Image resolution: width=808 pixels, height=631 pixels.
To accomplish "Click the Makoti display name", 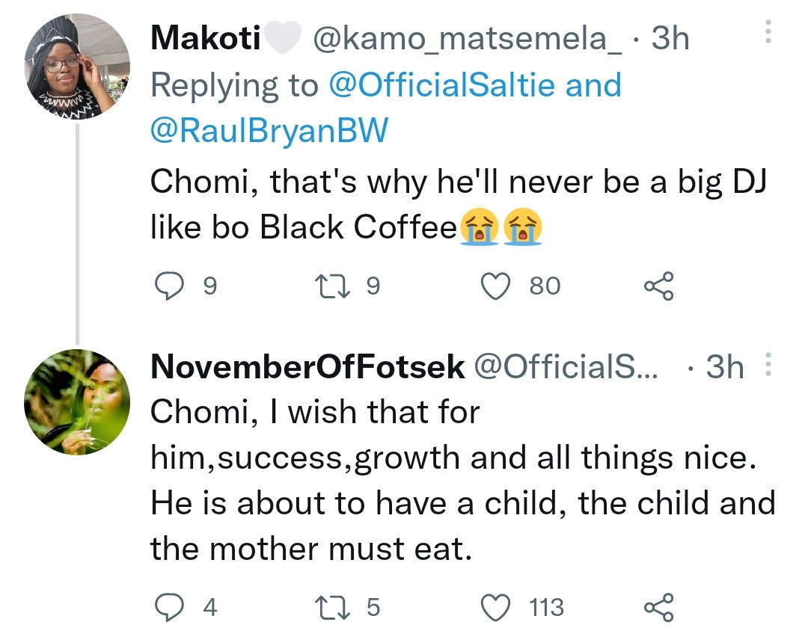I will click(204, 38).
